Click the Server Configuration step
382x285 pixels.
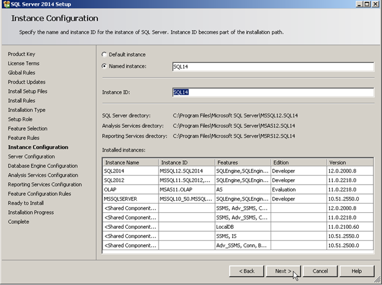[x=31, y=157]
